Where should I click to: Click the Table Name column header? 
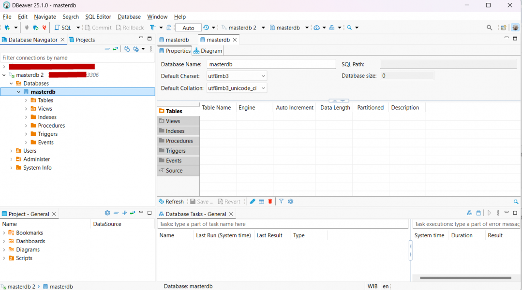pos(218,108)
